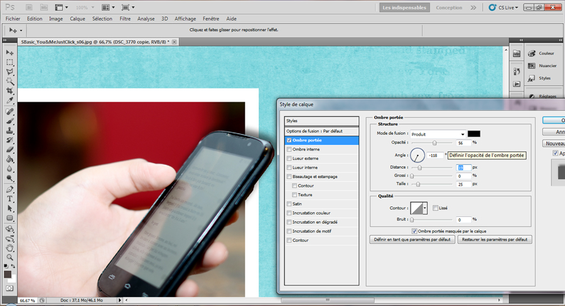Open the Affichage menu
This screenshot has height=306, width=565.
185,19
